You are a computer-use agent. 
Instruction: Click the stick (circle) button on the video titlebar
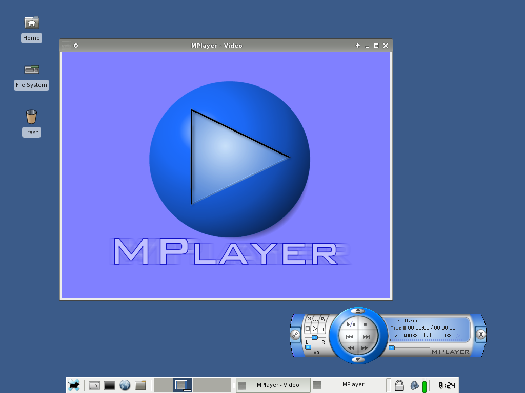[x=76, y=46]
